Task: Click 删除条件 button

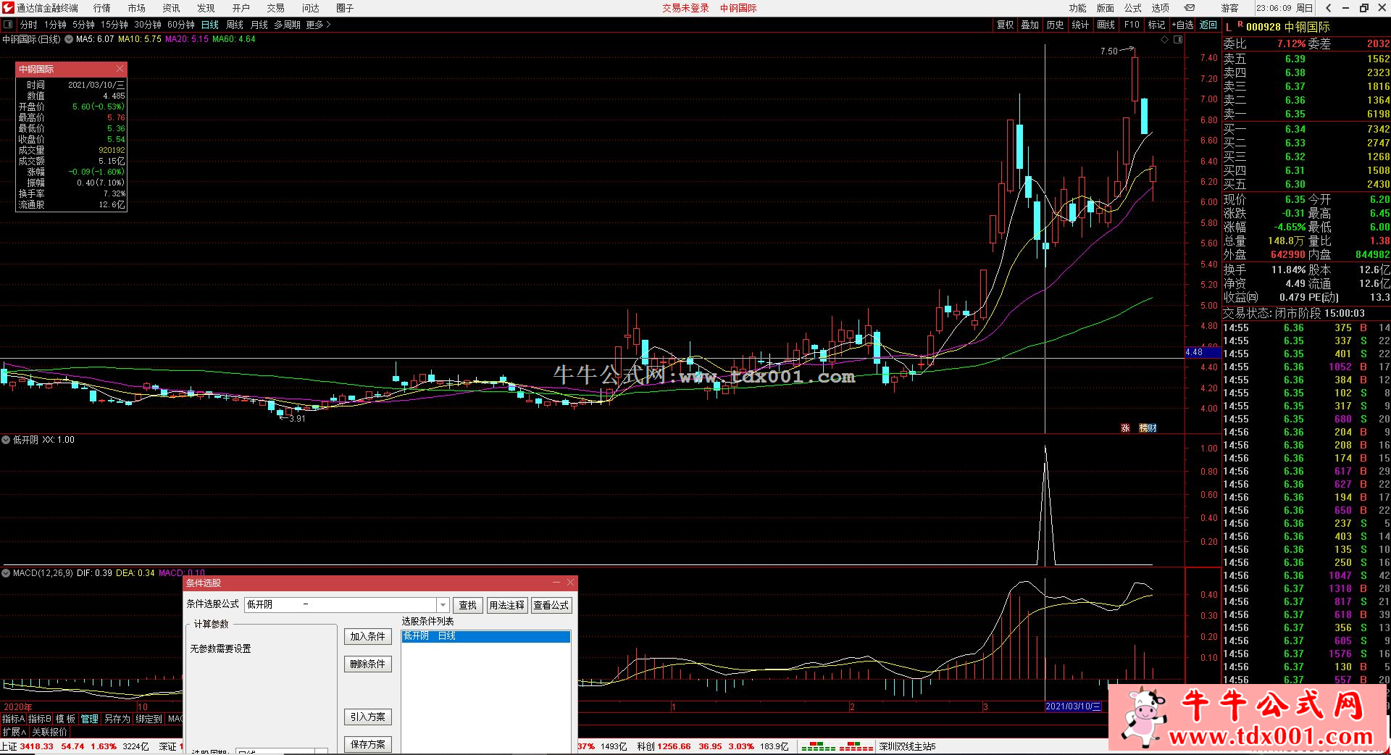Action: (x=368, y=664)
